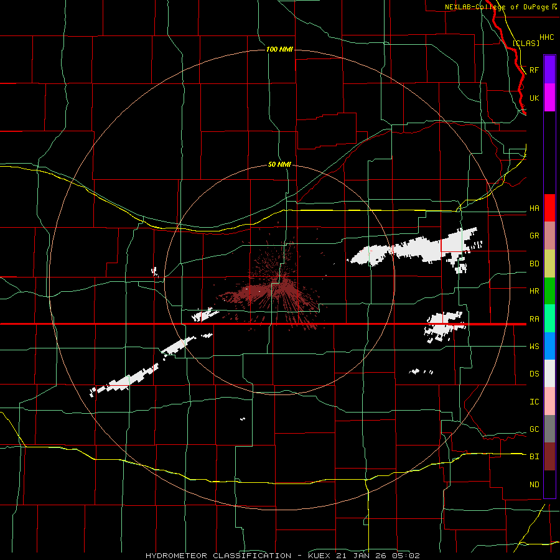Click the '05:02' timestamp text
This screenshot has width=560, height=560.
pyautogui.click(x=406, y=556)
